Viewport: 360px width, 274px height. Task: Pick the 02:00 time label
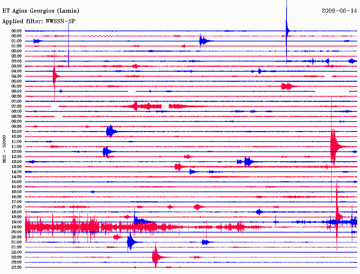[x=17, y=51]
